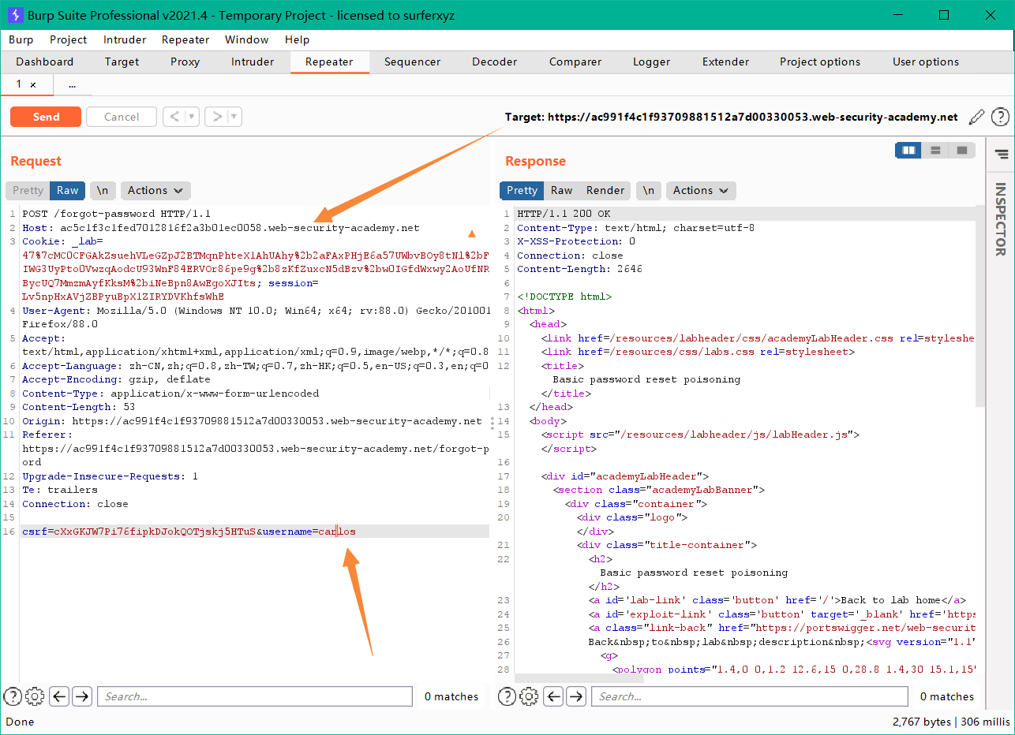Expand the INSPECTOR side panel
Screen dimensions: 1015x735
tap(1001, 219)
